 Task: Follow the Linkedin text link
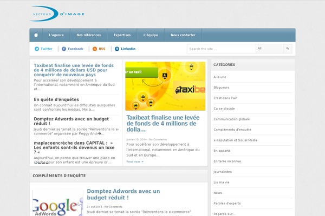click(x=128, y=49)
